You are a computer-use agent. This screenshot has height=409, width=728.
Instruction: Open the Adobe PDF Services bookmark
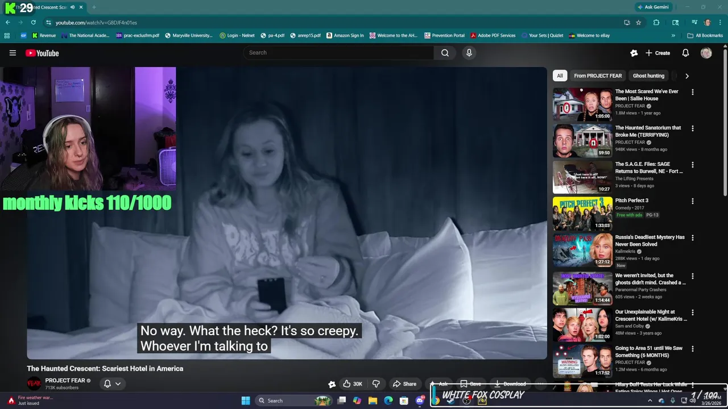493,35
